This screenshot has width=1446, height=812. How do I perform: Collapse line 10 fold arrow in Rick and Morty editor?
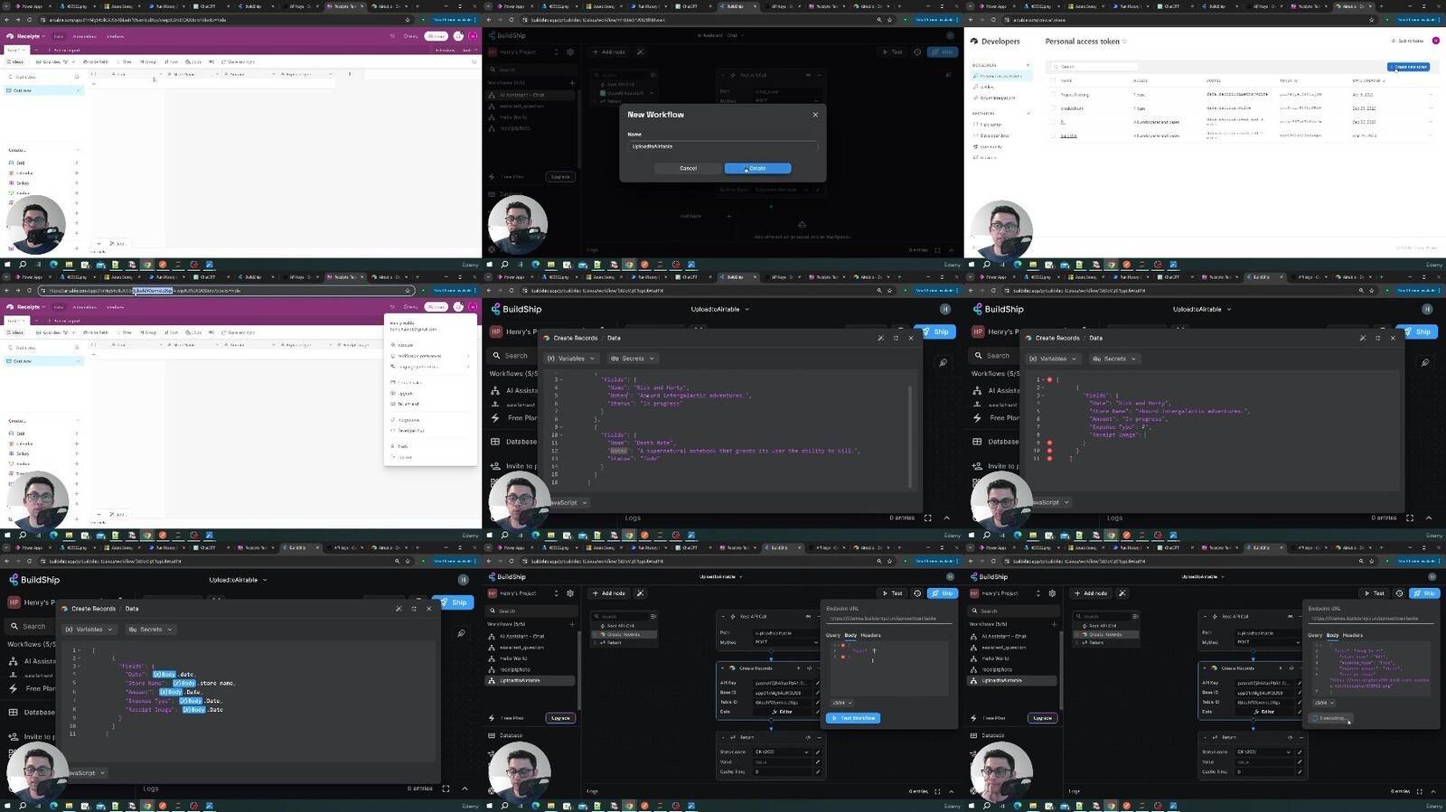click(x=559, y=435)
